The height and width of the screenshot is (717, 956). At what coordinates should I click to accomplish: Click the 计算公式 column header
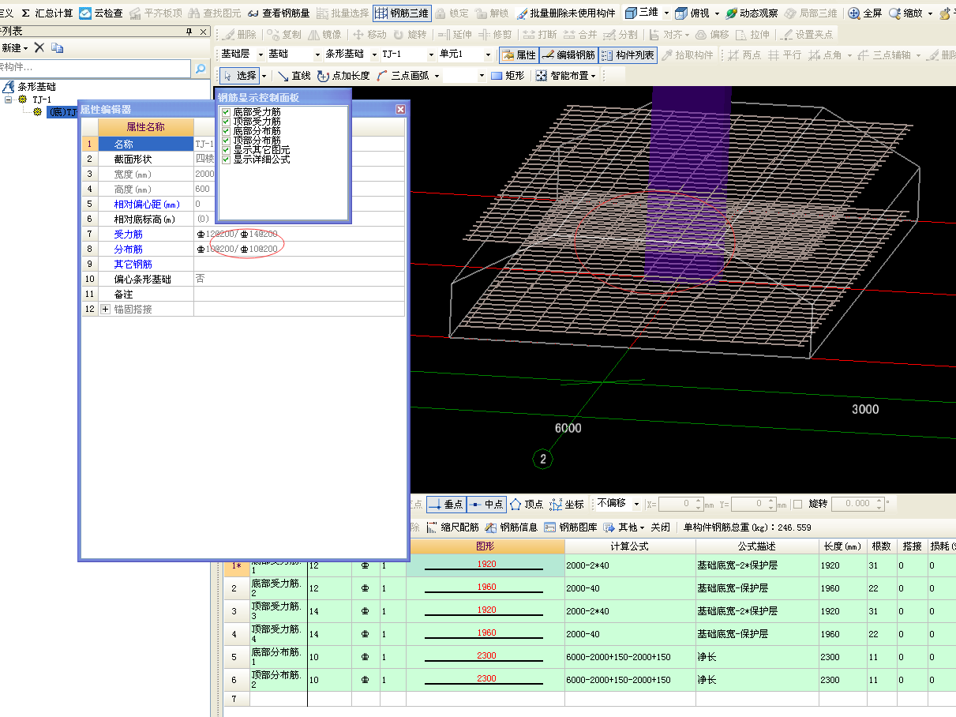(629, 546)
